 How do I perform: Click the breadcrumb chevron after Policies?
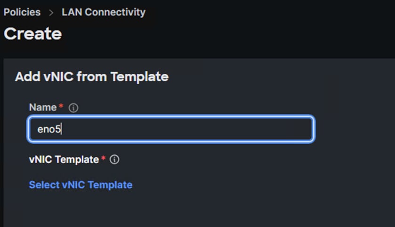(51, 13)
